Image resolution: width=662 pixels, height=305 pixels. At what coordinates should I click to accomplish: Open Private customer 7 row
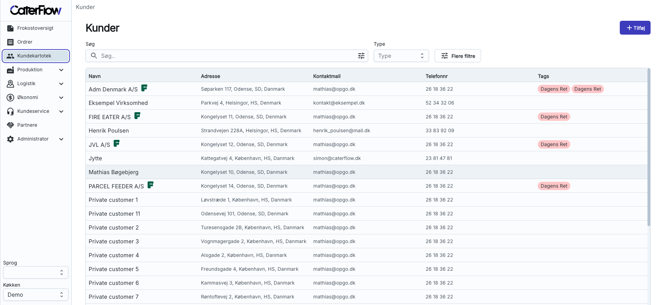click(366, 297)
